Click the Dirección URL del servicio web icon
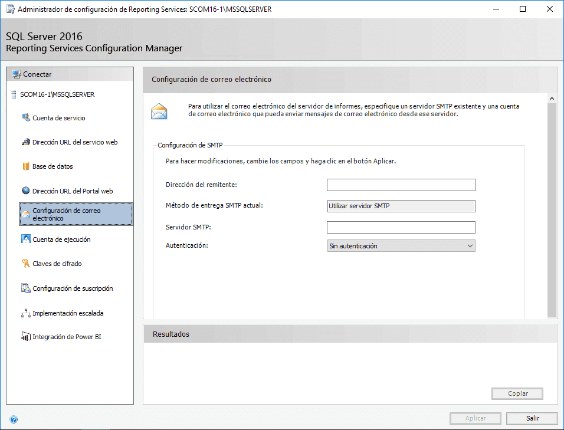This screenshot has height=430, width=564. point(26,142)
